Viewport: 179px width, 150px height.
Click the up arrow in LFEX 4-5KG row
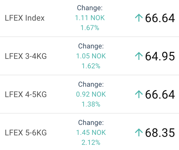coord(139,94)
